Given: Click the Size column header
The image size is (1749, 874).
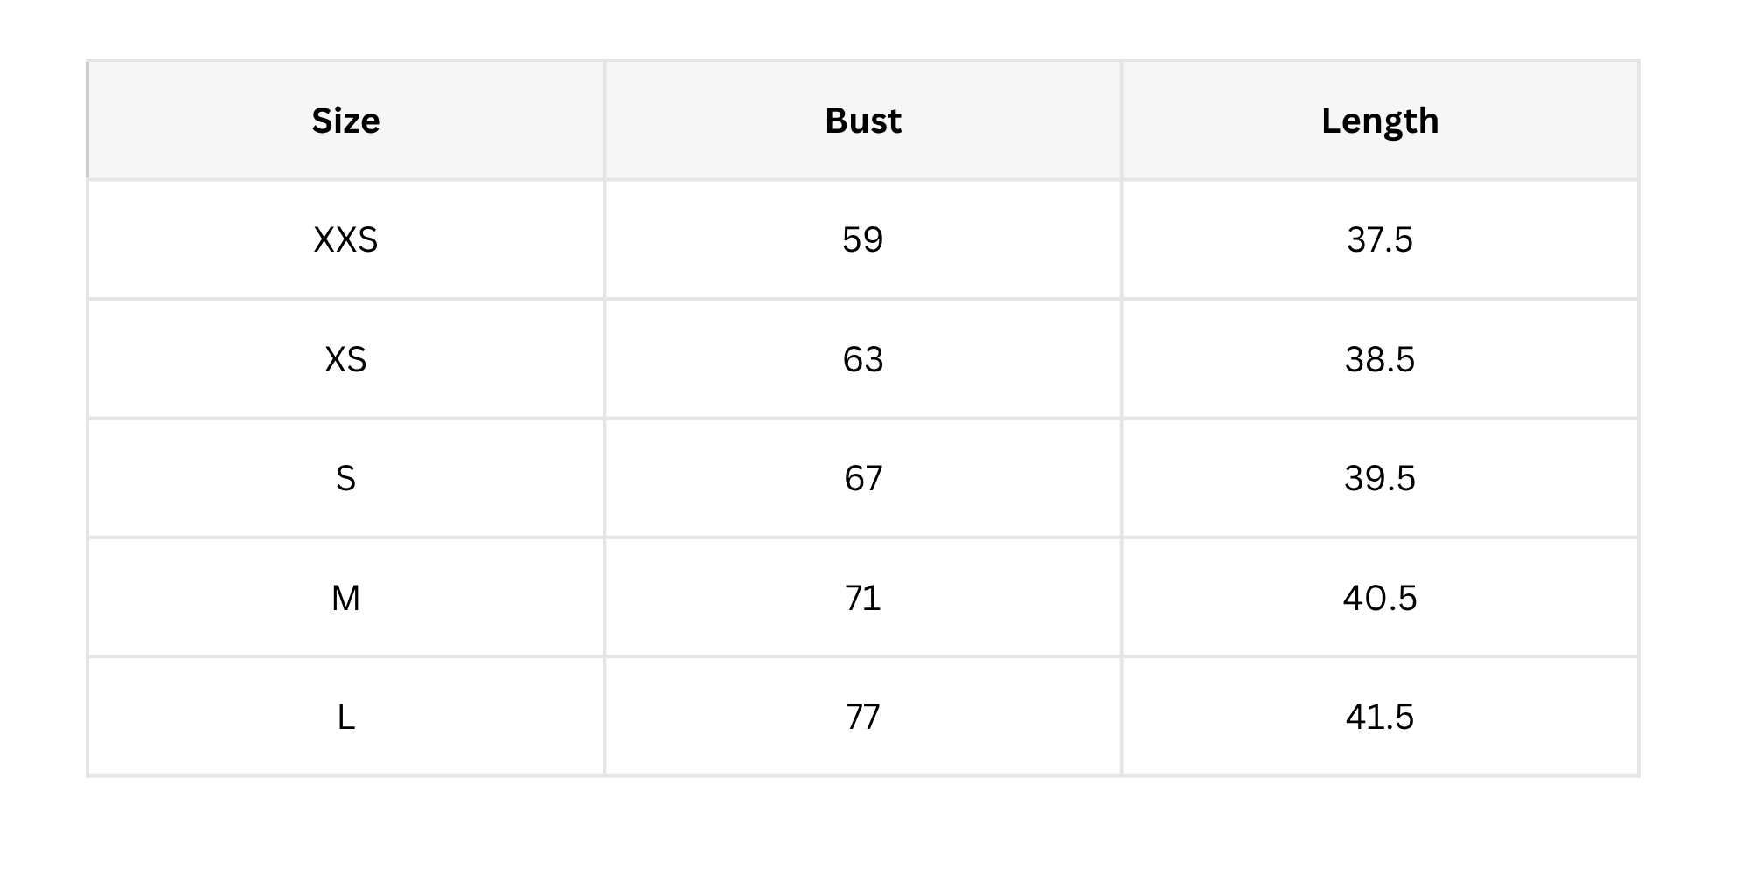Looking at the screenshot, I should tap(346, 121).
